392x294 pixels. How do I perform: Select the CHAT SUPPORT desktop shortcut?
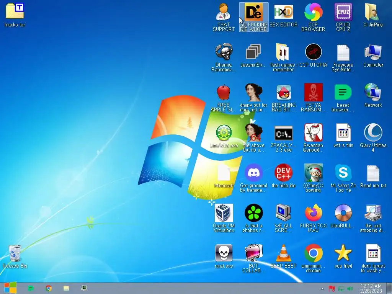[224, 12]
